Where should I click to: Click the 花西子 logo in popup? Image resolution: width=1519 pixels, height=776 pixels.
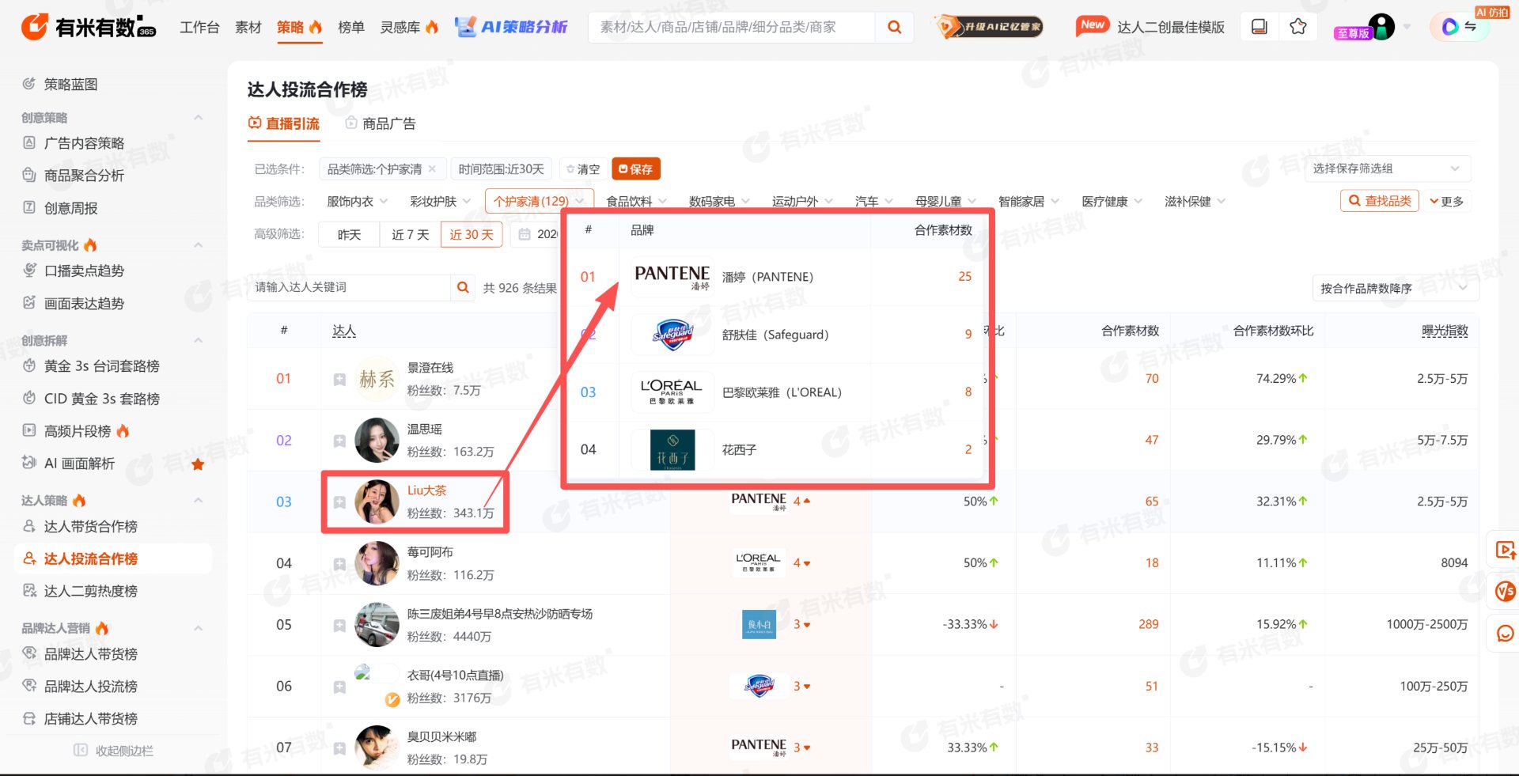pyautogui.click(x=672, y=449)
